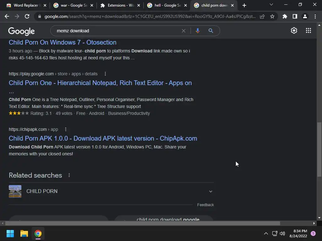Viewport: 322px width, 241px height.
Task: Open the tab search dropdown
Action: 271,4
